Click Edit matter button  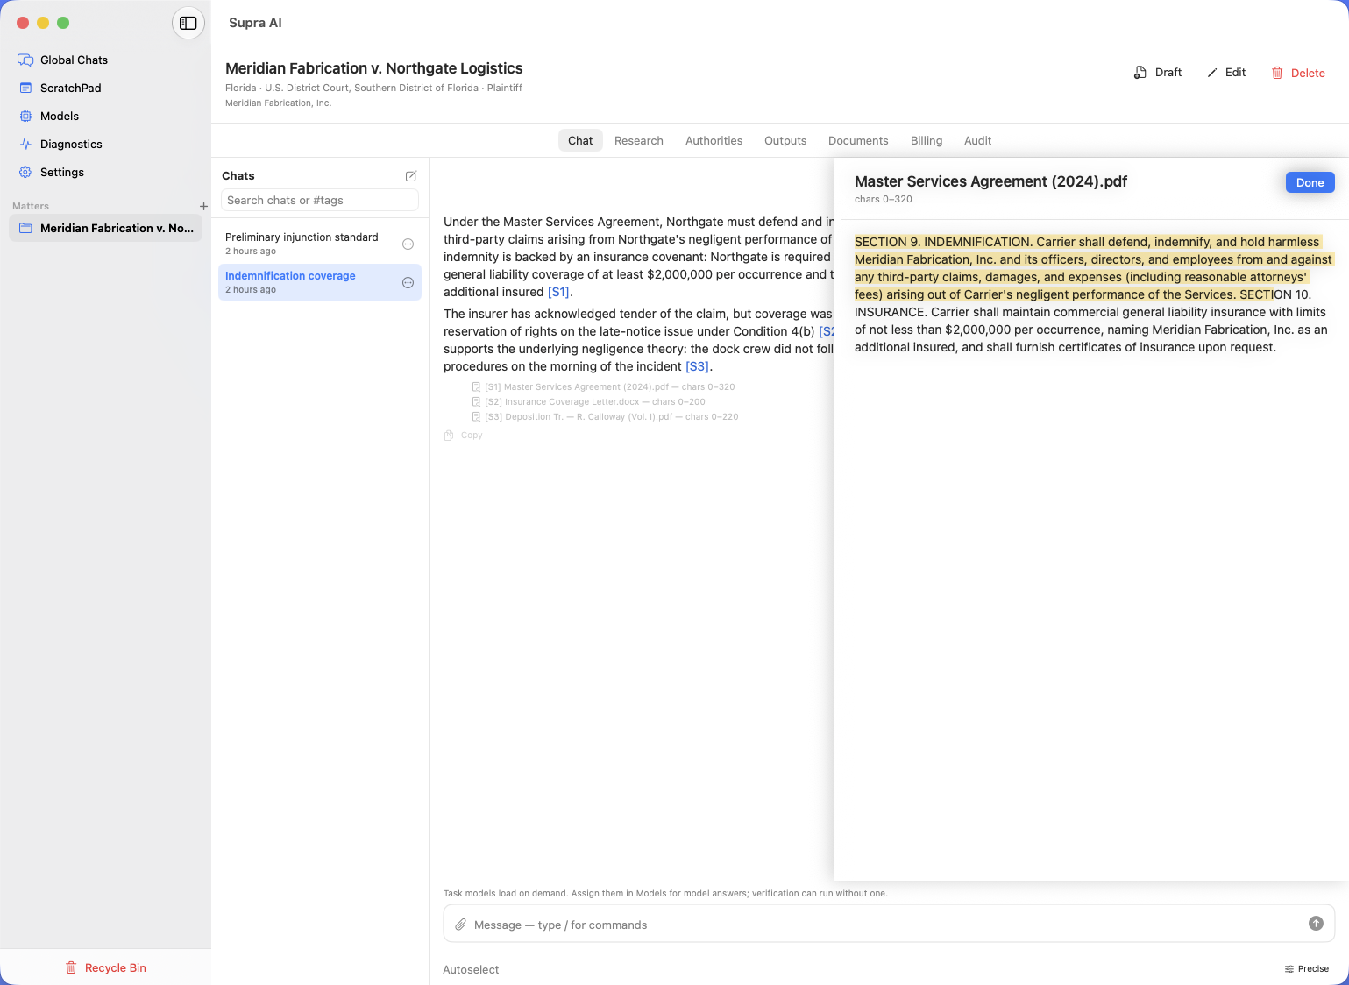click(1226, 73)
